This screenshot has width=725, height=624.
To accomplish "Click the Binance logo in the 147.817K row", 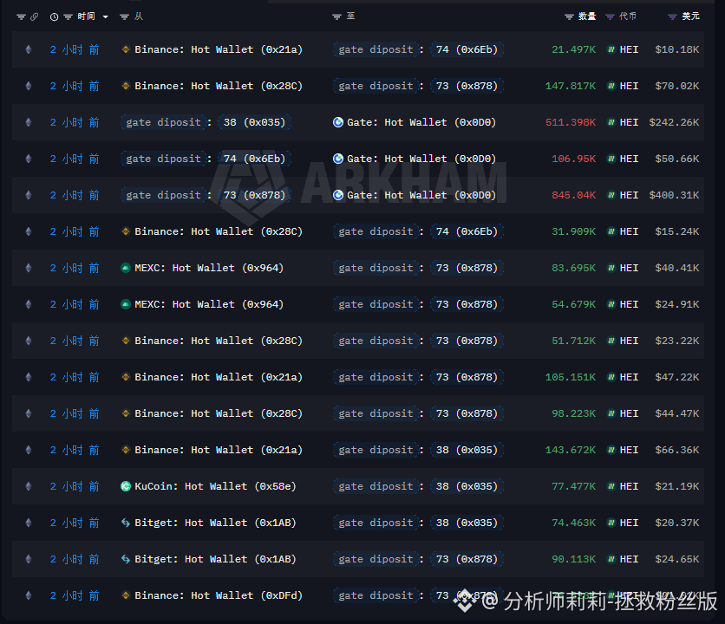I will (x=125, y=86).
